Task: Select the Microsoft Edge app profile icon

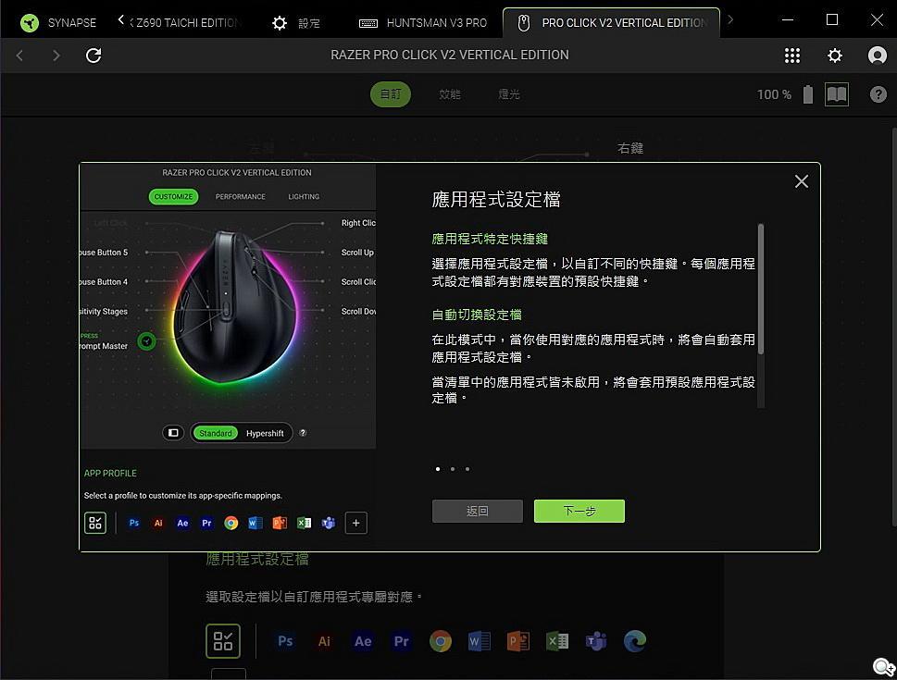Action: pyautogui.click(x=634, y=641)
